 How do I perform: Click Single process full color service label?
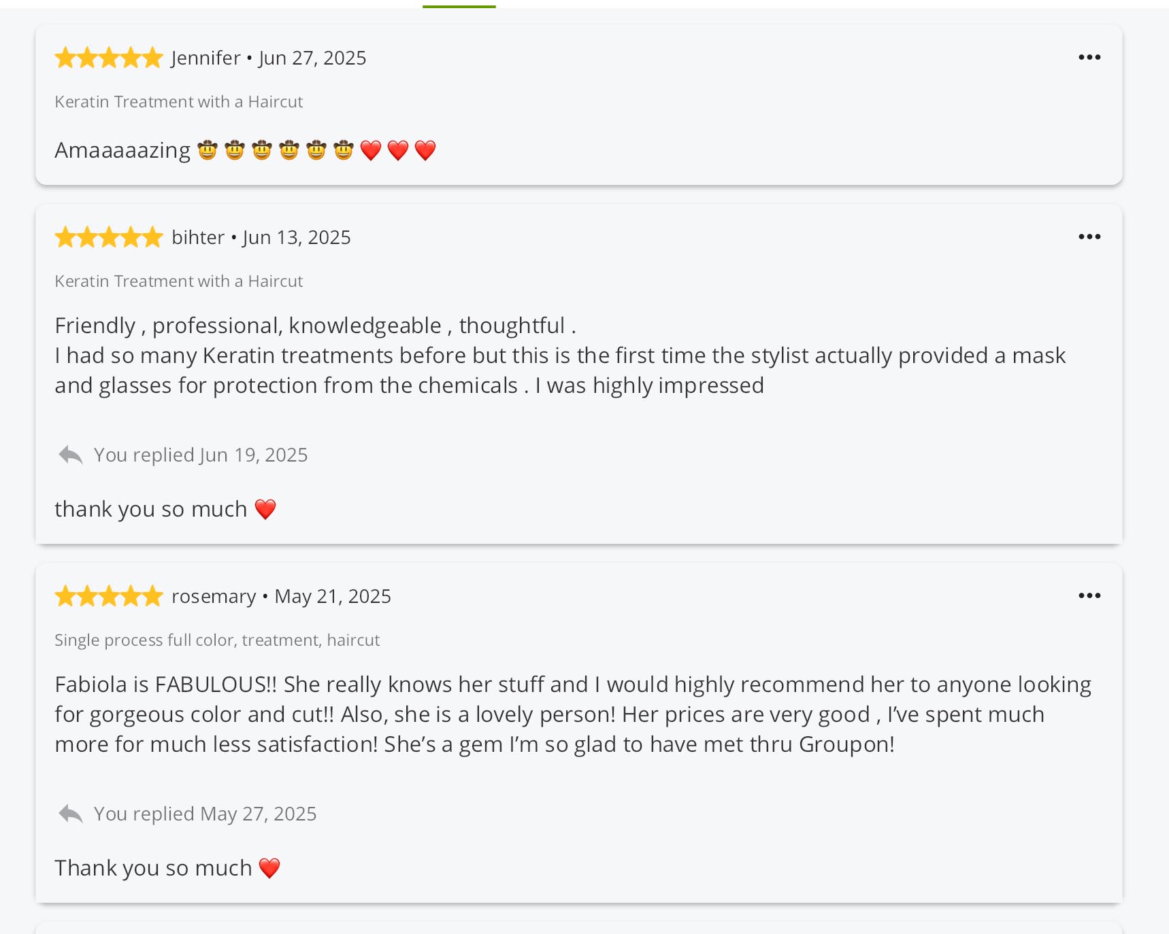[217, 640]
